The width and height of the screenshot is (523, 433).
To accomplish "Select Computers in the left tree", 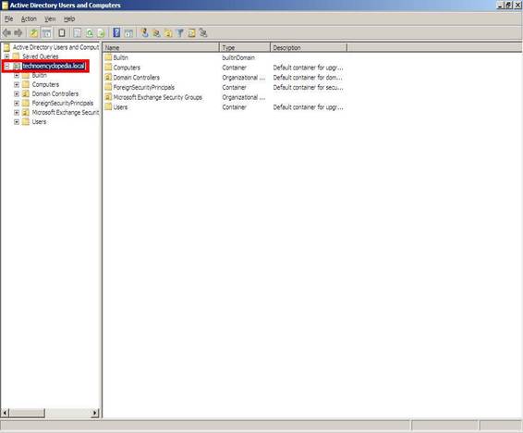I will [x=45, y=84].
